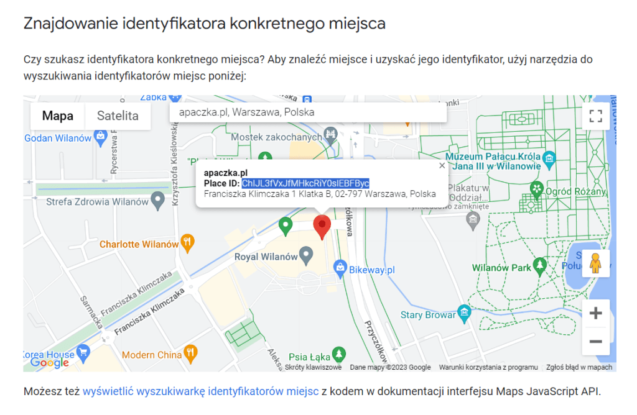Select the Stary Browar museum marker
This screenshot has width=637, height=415.
(x=463, y=312)
